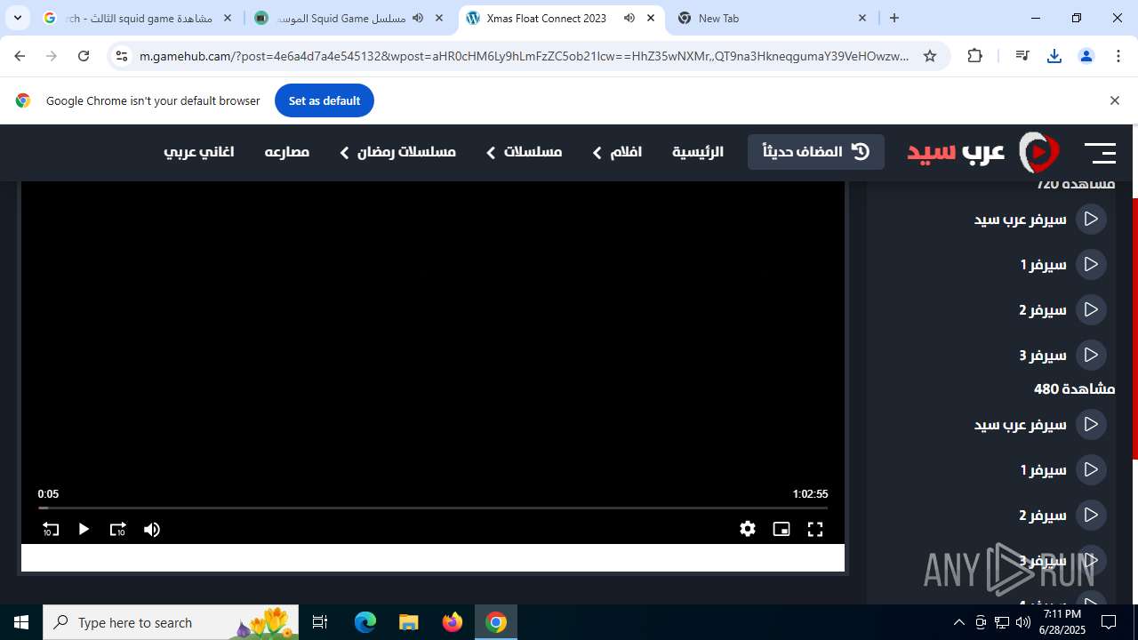Select سيرفر 2 under 480 quality

click(1062, 515)
